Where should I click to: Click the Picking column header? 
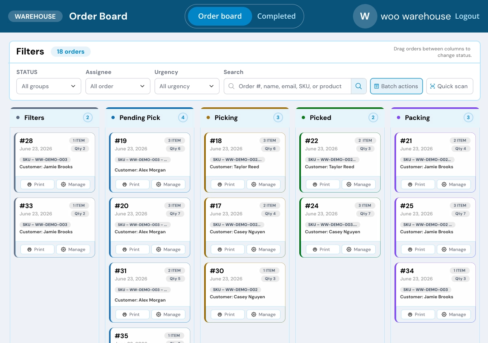point(245,117)
